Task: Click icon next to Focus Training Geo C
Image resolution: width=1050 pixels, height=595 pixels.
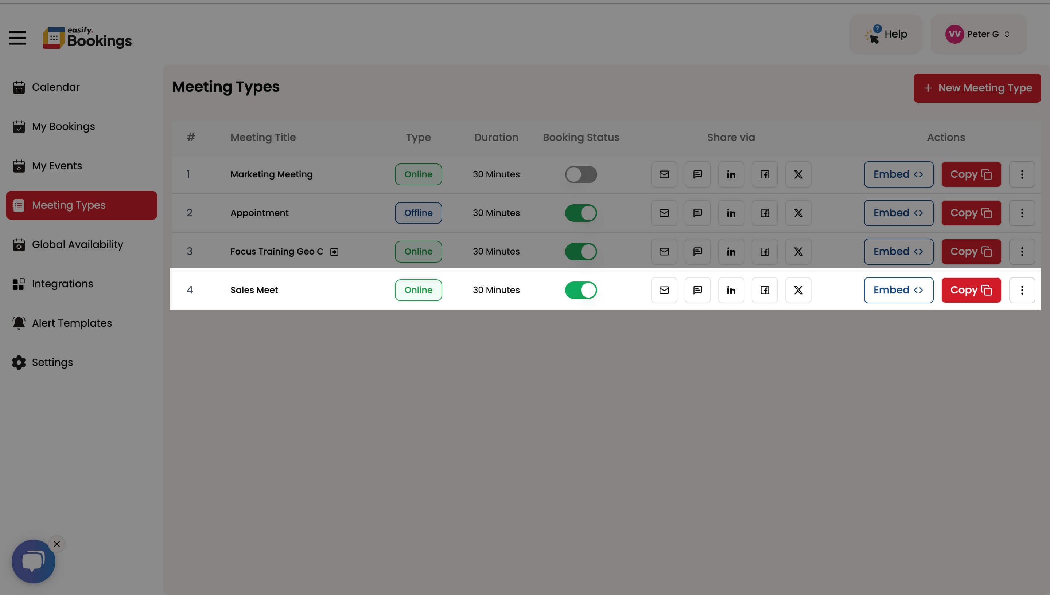Action: click(334, 252)
